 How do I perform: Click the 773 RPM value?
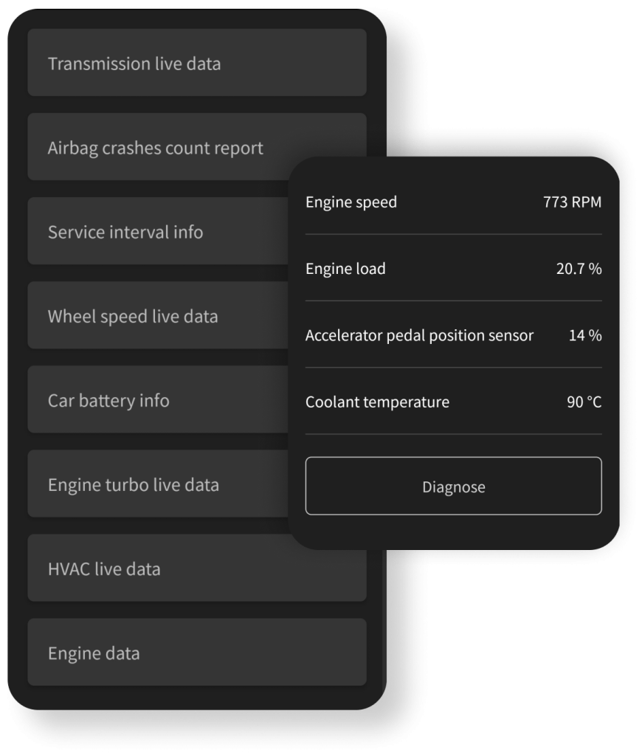pos(572,202)
